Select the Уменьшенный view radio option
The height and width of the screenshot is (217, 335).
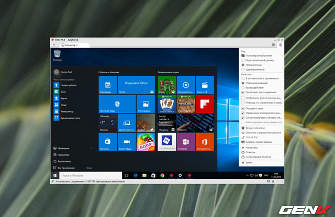[251, 65]
